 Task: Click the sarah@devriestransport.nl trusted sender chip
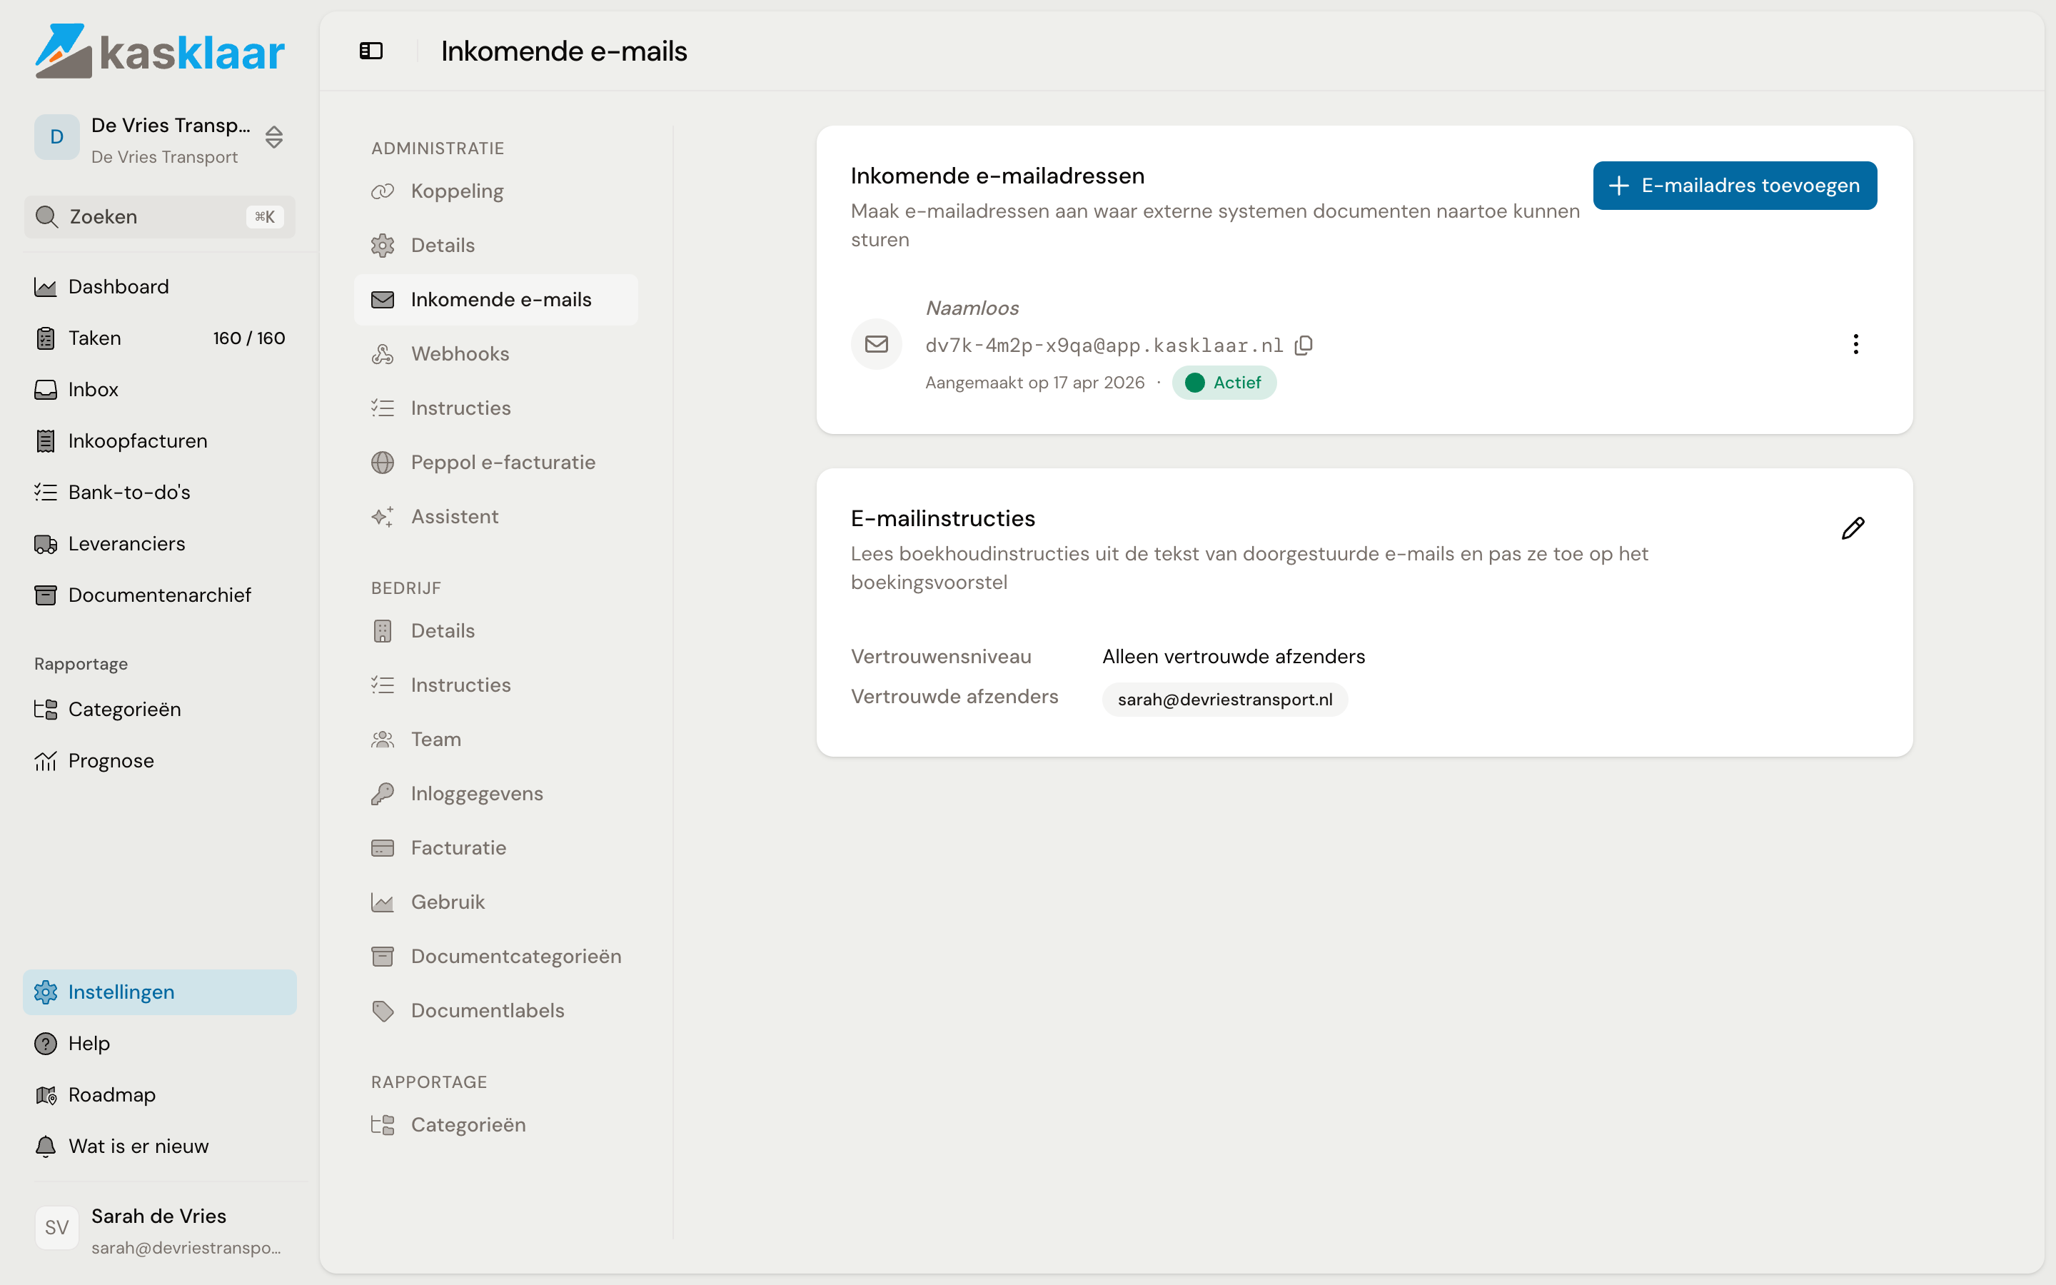point(1224,700)
